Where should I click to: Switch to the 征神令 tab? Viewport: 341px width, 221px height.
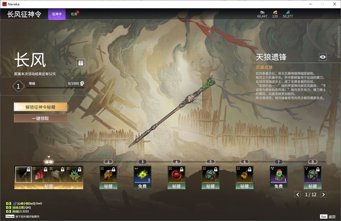(x=57, y=14)
